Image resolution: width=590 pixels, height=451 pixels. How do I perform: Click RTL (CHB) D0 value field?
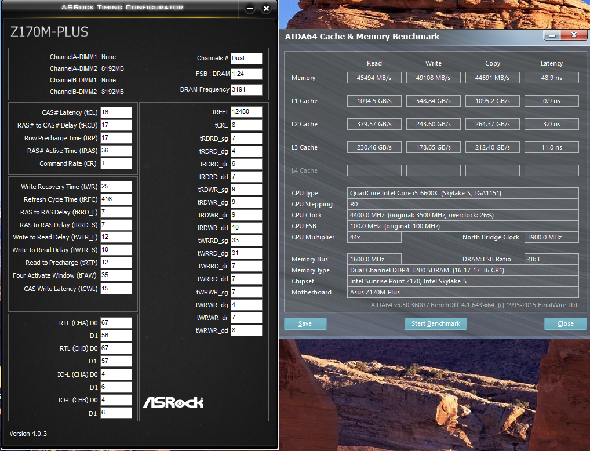pyautogui.click(x=116, y=348)
